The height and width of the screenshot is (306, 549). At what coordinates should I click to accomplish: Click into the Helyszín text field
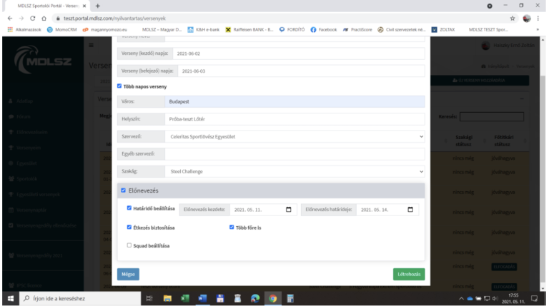293,118
